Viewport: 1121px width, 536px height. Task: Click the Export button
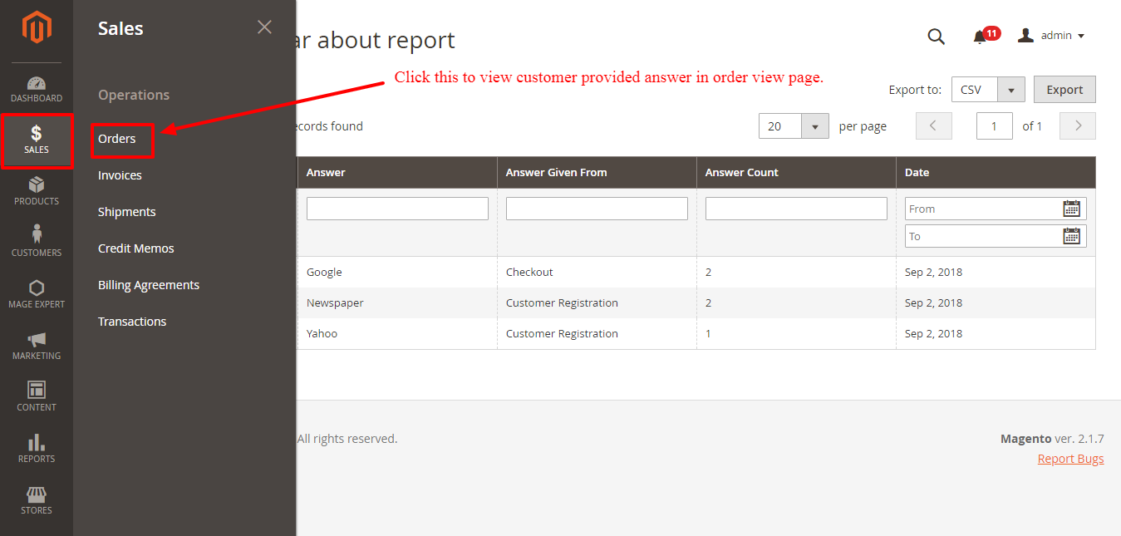[1064, 89]
